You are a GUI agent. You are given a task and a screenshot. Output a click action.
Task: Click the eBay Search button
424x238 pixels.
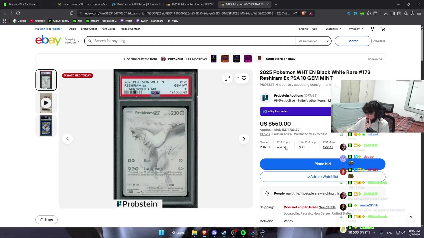353,41
